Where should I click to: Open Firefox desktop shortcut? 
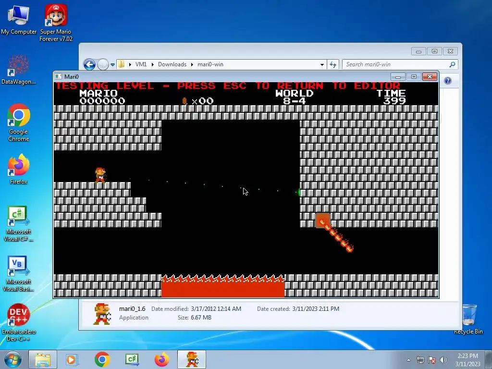19,170
